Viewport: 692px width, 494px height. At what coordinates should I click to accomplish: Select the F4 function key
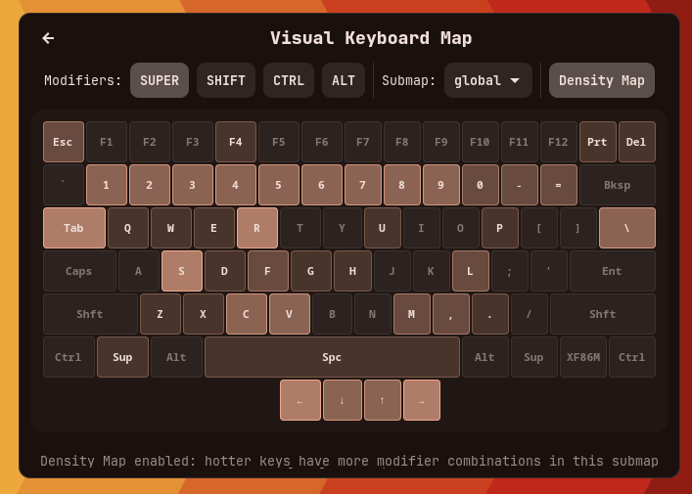tap(236, 142)
